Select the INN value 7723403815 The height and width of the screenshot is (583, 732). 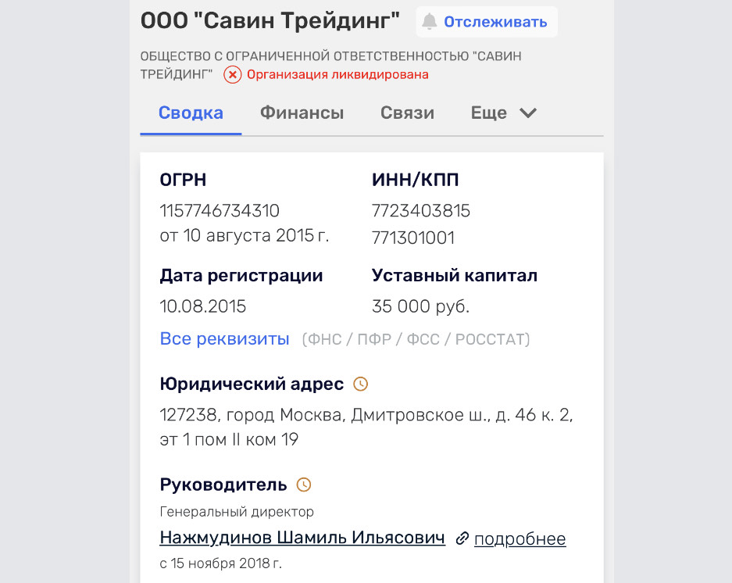420,211
